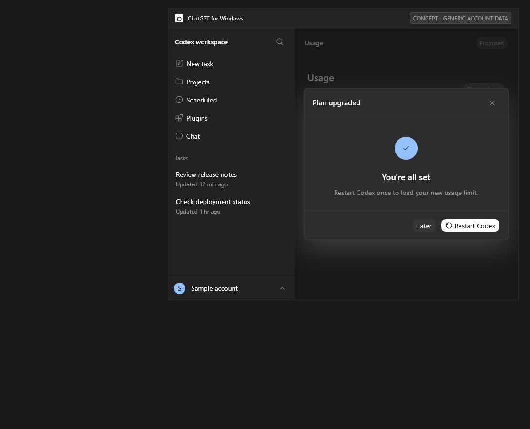Click the Codex workspace heading
Screen dimensions: 530x429
(x=201, y=42)
